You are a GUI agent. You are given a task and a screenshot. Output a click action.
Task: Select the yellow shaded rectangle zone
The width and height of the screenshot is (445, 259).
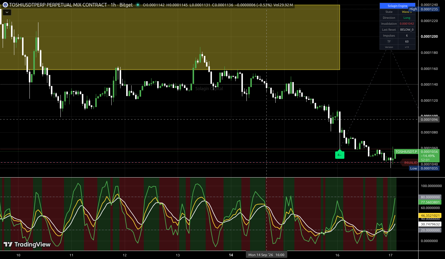170,37
